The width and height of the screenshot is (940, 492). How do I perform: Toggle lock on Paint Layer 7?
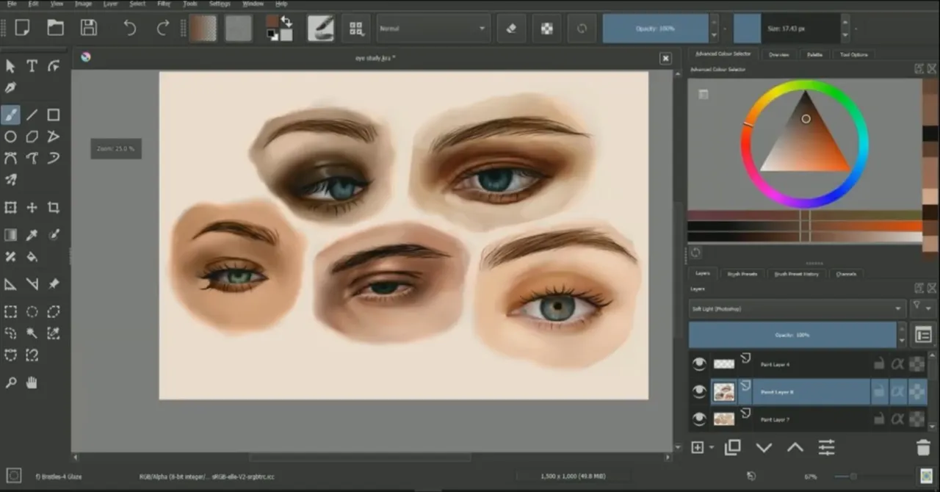coord(878,419)
